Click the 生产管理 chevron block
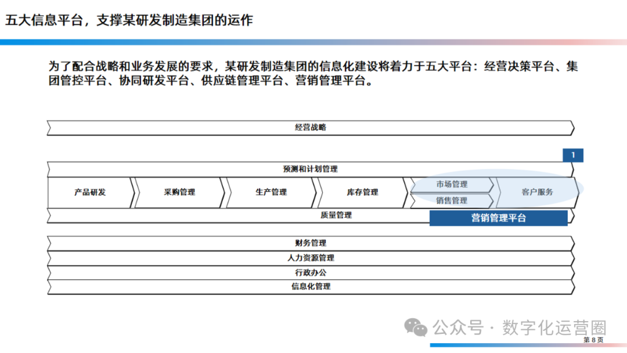This screenshot has height=353, width=627. [x=272, y=192]
